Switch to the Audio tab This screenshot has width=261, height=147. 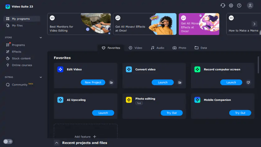(x=157, y=48)
